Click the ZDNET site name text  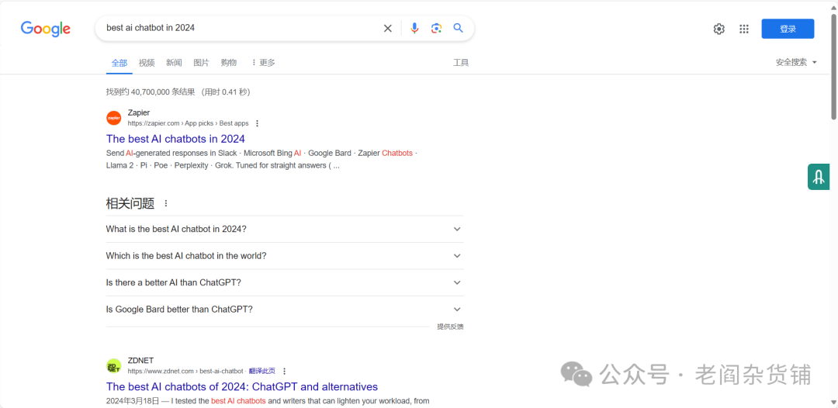[x=140, y=361]
